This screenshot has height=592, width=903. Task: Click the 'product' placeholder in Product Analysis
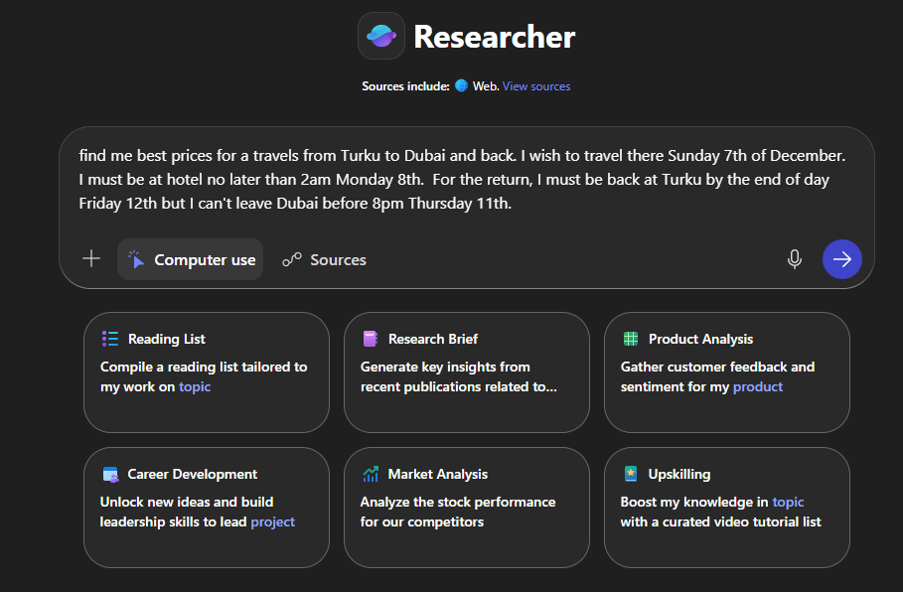tap(758, 386)
